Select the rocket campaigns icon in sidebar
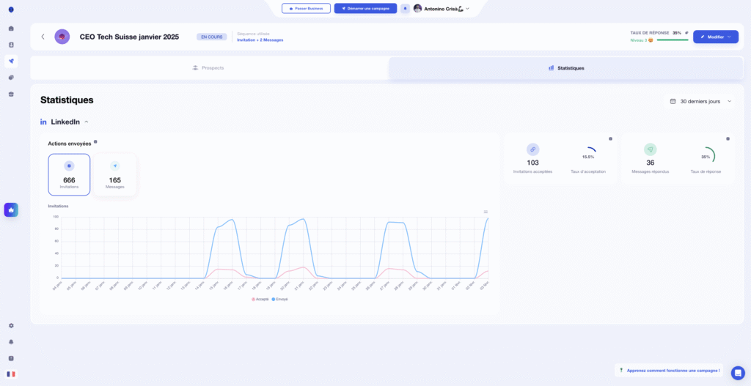 tap(11, 61)
